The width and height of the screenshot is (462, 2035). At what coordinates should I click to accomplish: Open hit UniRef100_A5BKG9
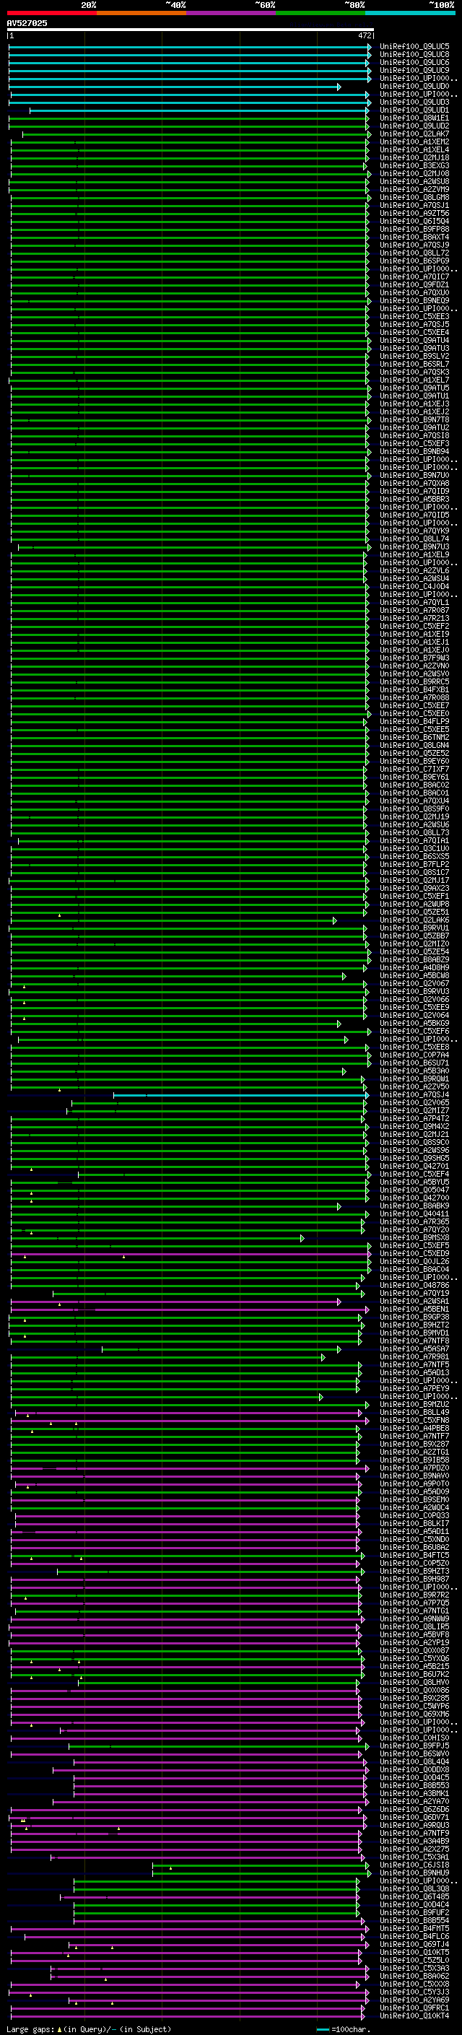coord(414,1023)
